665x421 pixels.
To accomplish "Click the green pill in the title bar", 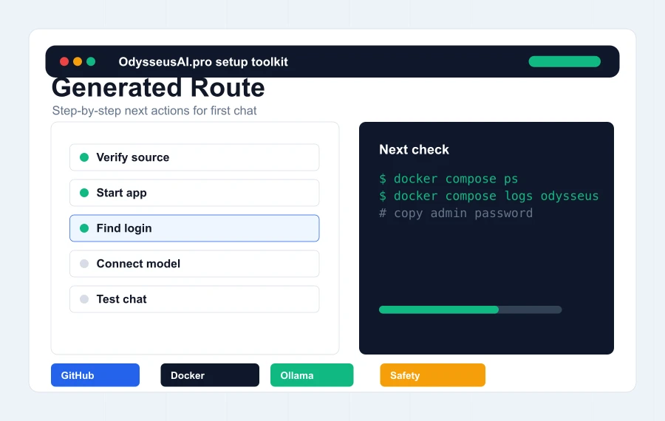I will [565, 61].
